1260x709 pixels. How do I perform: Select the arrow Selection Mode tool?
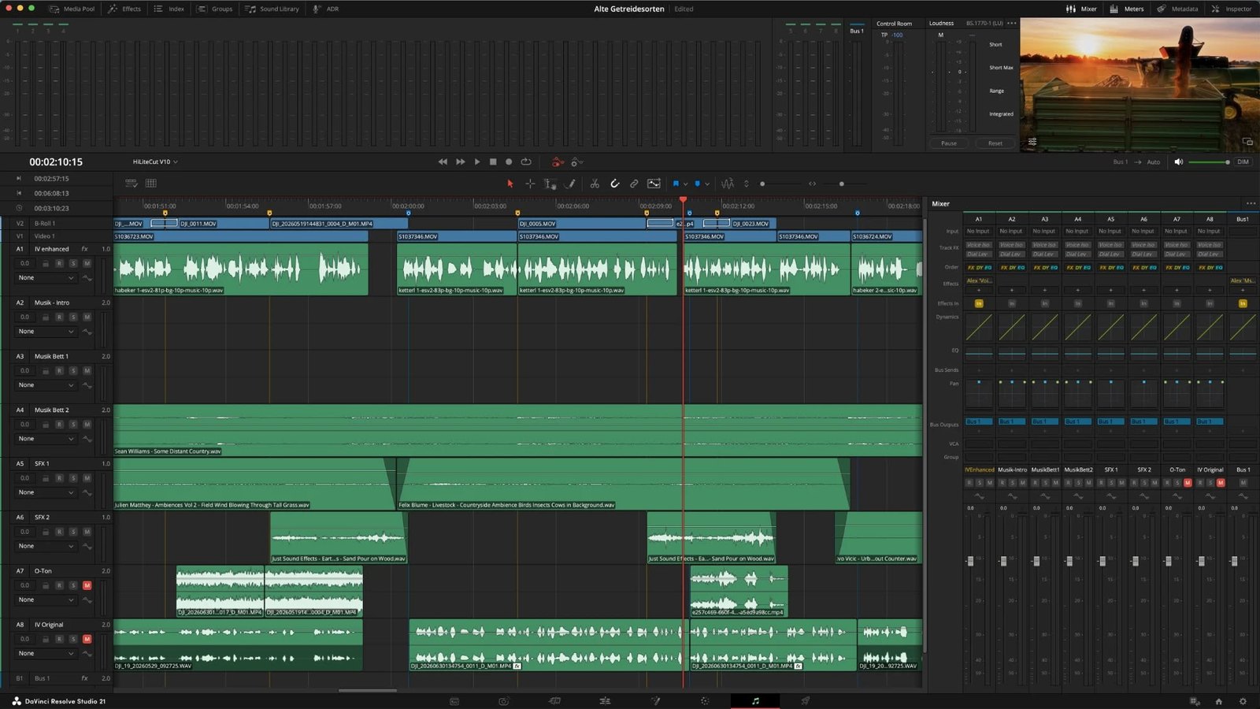coord(510,184)
